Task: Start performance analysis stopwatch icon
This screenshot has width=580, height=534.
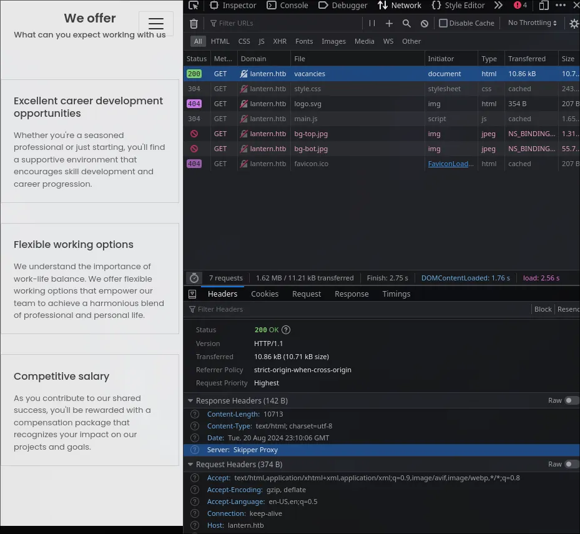Action: pos(194,278)
